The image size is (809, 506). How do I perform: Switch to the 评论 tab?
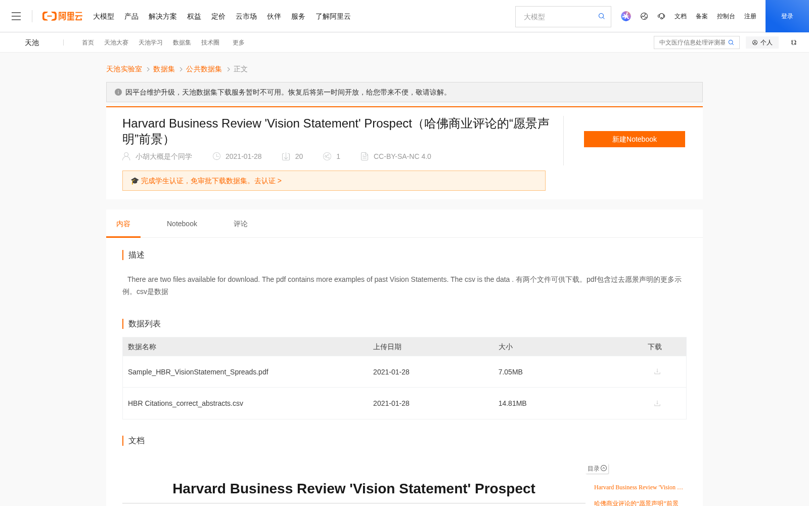(241, 224)
